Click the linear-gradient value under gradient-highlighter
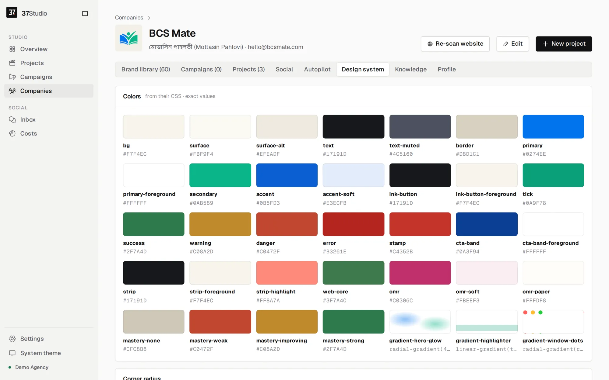Image resolution: width=609 pixels, height=380 pixels. tap(486, 349)
